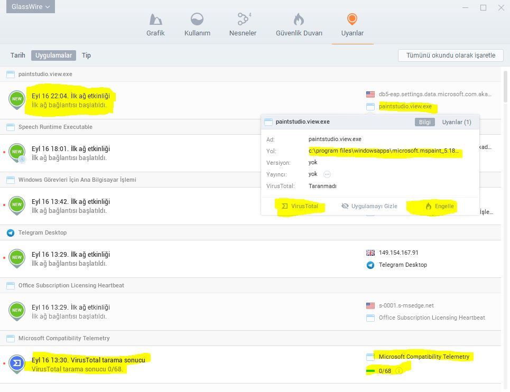Open the Uyarılar alerts icon
This screenshot has width=510, height=392.
pyautogui.click(x=352, y=19)
